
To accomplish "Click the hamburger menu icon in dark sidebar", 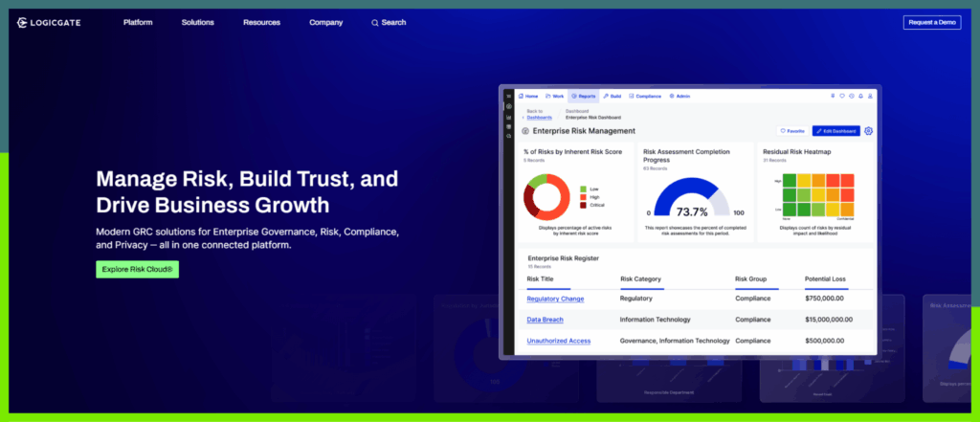I will click(x=508, y=97).
